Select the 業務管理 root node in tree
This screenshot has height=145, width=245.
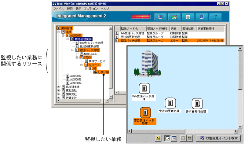click(67, 28)
